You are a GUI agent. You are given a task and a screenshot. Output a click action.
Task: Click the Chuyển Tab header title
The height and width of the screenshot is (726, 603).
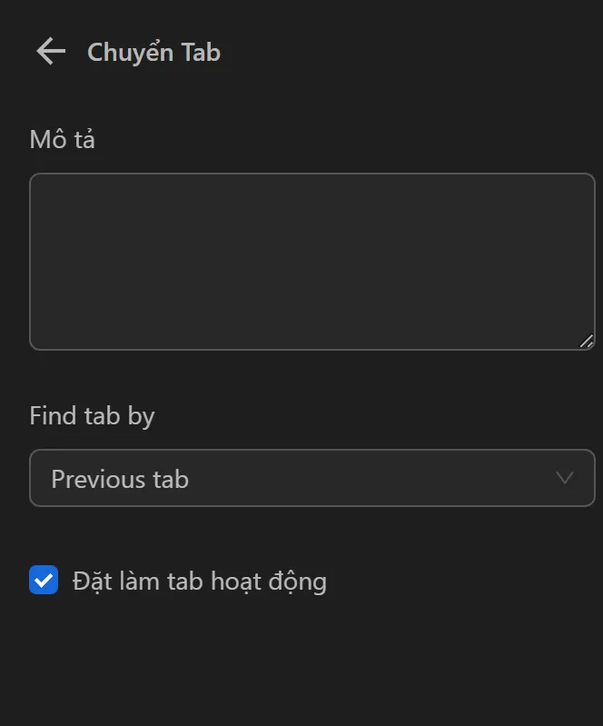[x=153, y=53]
